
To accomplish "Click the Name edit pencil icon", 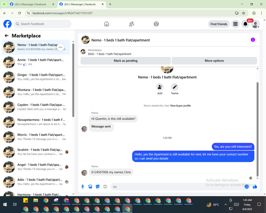I will (174, 87).
